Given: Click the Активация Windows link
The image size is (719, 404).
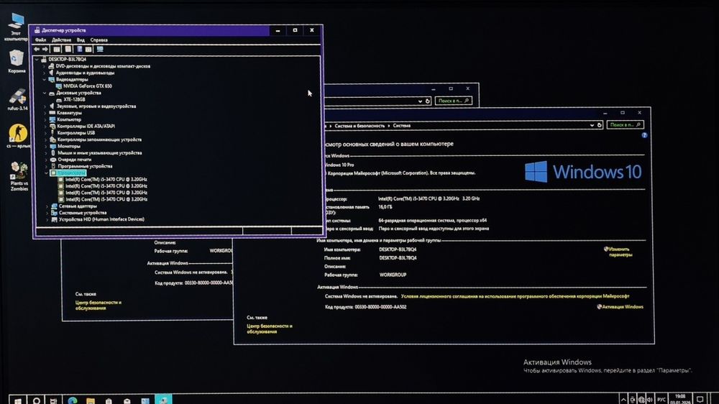Looking at the screenshot, I should (x=620, y=307).
